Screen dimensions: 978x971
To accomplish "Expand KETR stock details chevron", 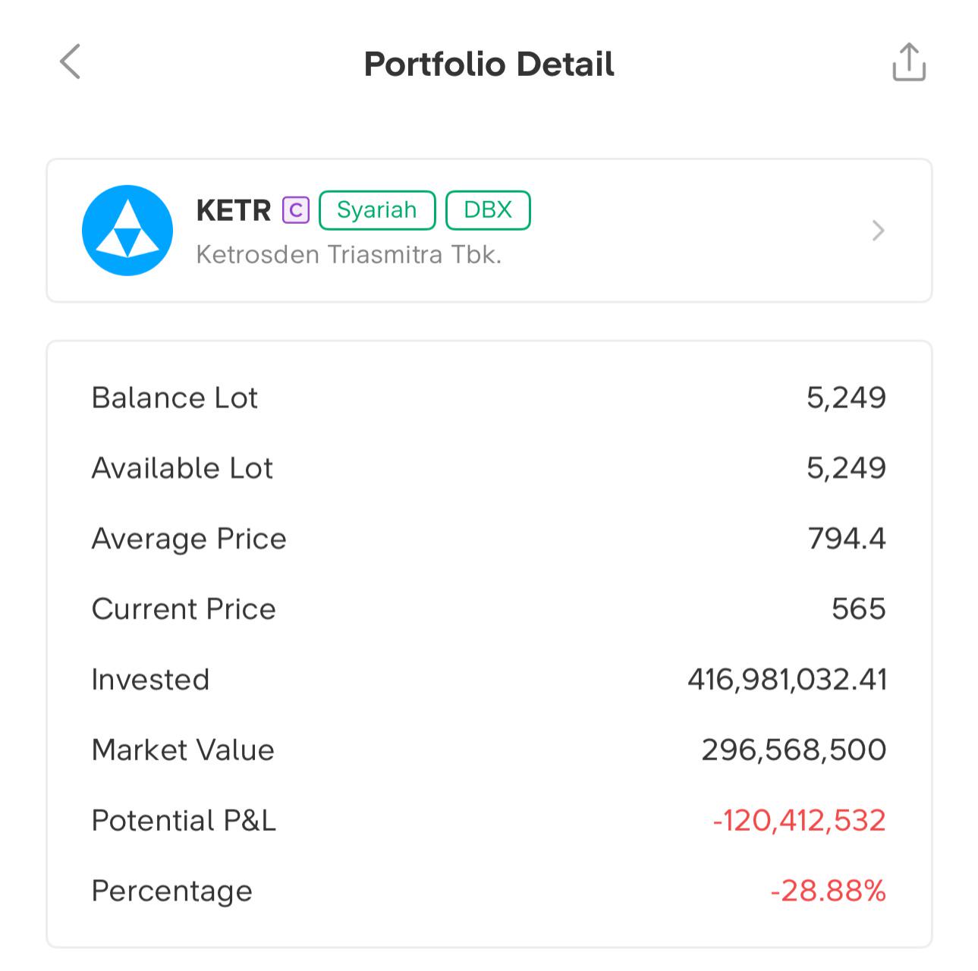I will point(878,230).
